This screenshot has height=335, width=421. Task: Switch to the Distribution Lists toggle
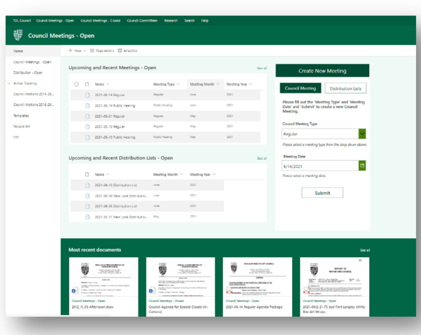(346, 88)
